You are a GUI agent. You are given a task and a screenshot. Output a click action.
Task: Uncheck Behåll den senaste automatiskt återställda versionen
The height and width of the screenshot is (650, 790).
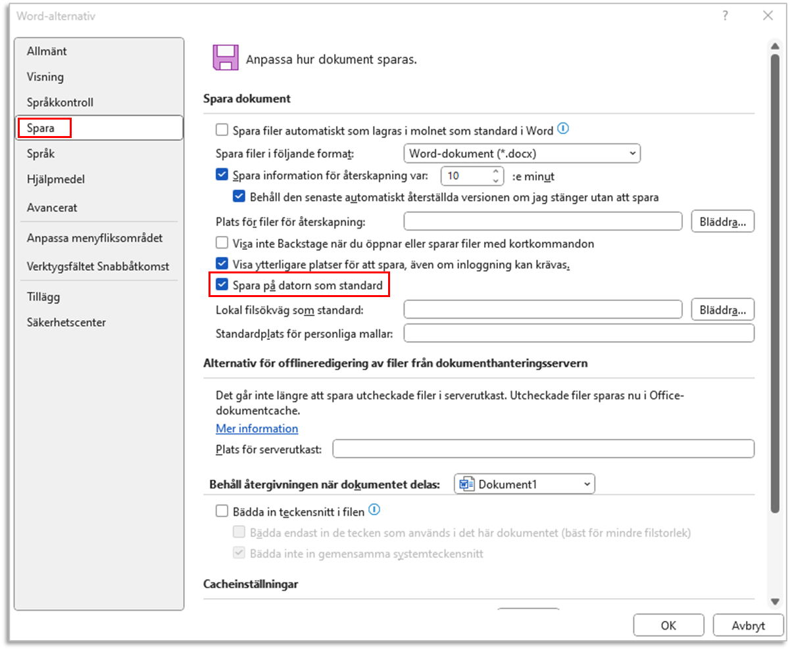click(x=239, y=197)
